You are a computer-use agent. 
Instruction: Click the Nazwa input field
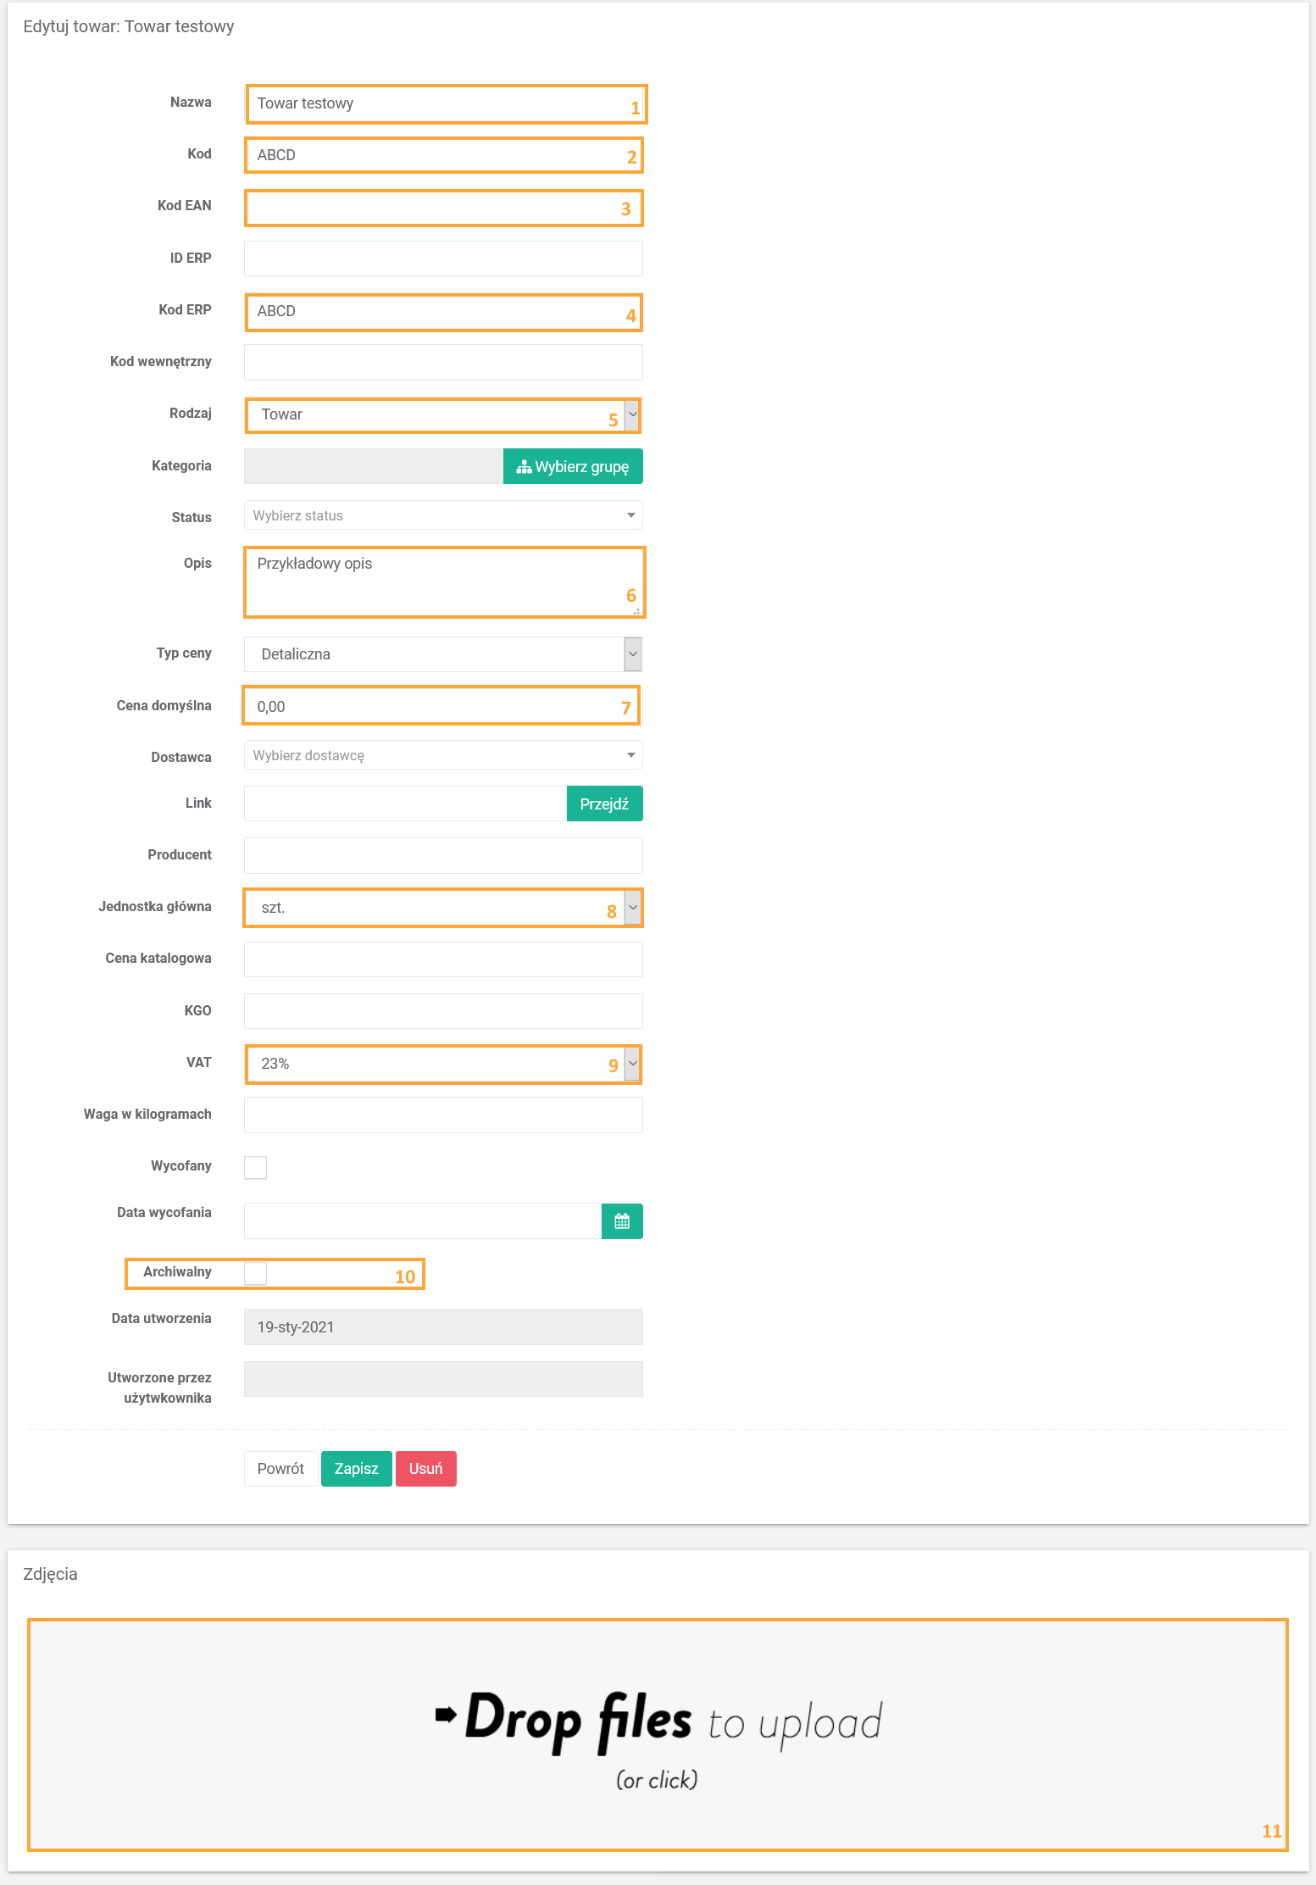441,104
